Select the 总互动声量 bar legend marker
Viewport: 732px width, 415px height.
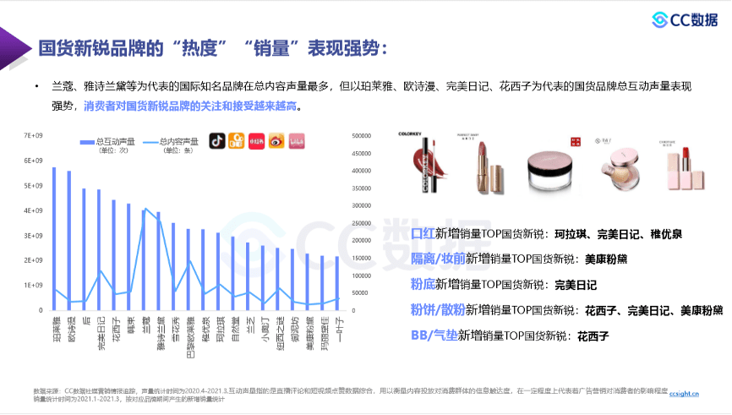pyautogui.click(x=87, y=142)
